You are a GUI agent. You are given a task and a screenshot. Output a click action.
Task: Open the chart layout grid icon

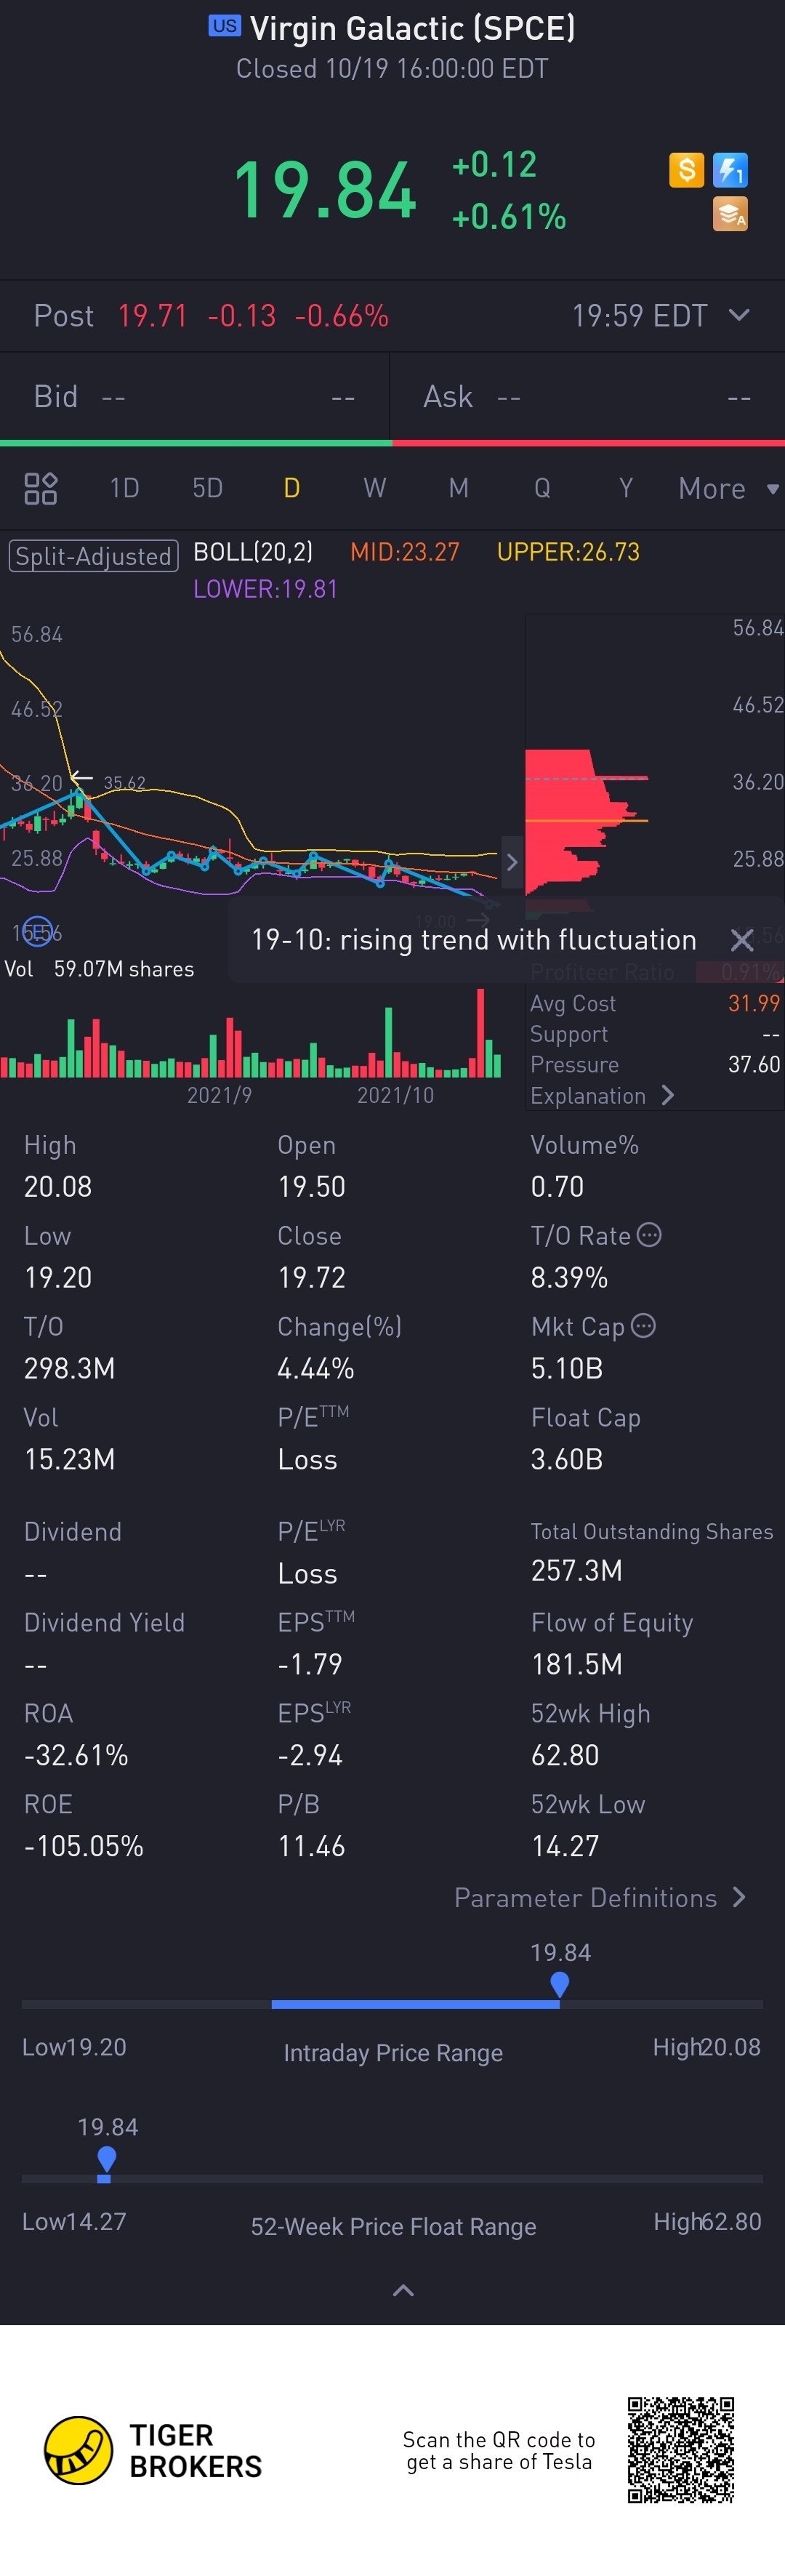pos(41,488)
